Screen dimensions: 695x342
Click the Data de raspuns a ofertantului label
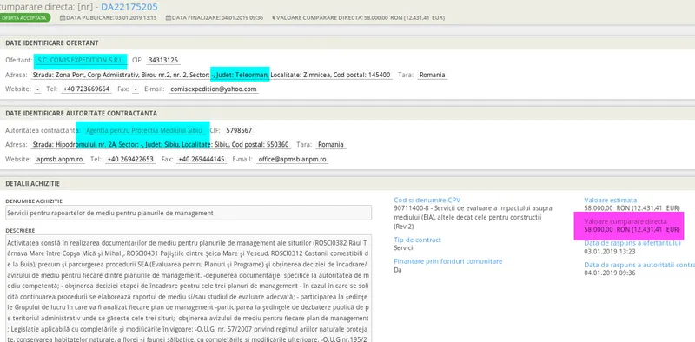632,243
